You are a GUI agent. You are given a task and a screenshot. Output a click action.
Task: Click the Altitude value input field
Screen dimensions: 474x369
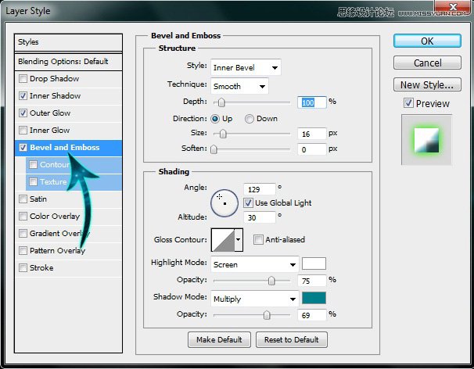[x=260, y=217]
